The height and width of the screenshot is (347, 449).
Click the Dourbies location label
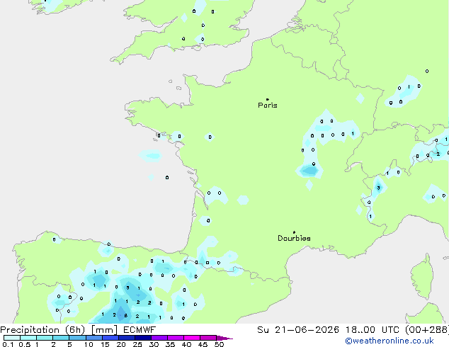294,238
